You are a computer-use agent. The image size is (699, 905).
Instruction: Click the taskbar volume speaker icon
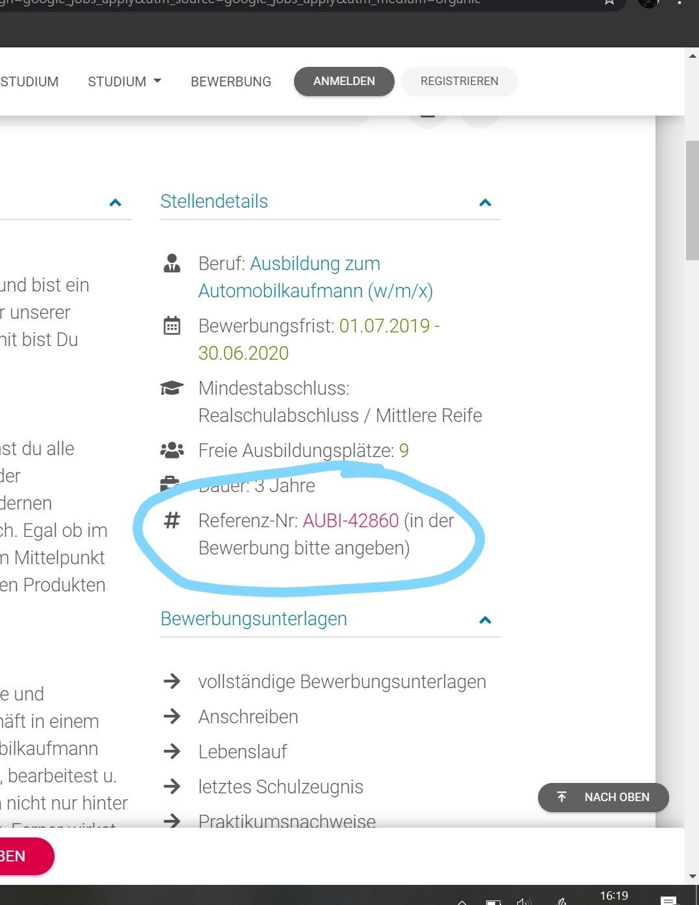(x=523, y=901)
